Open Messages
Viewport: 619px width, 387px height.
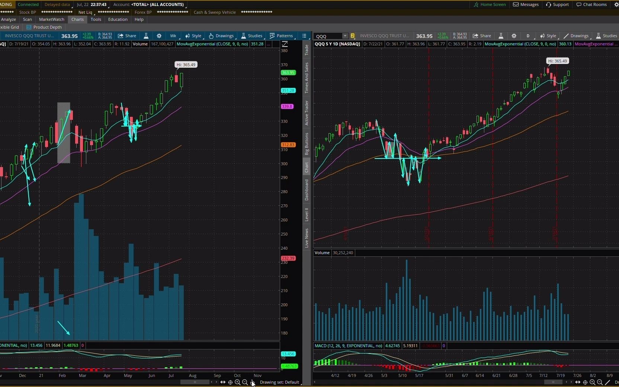(526, 4)
